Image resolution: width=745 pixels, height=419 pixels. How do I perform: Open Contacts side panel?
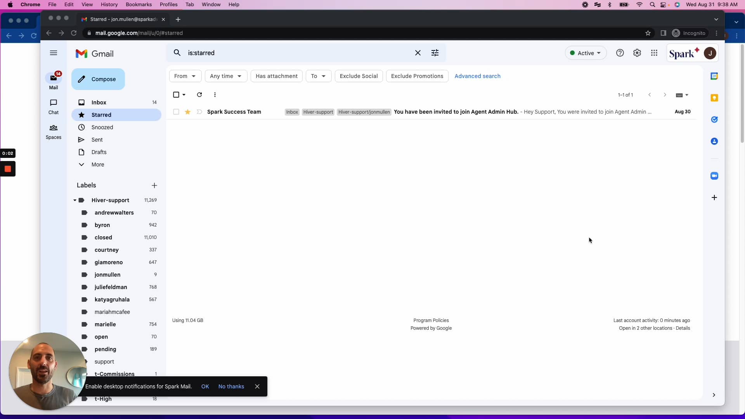tap(714, 141)
